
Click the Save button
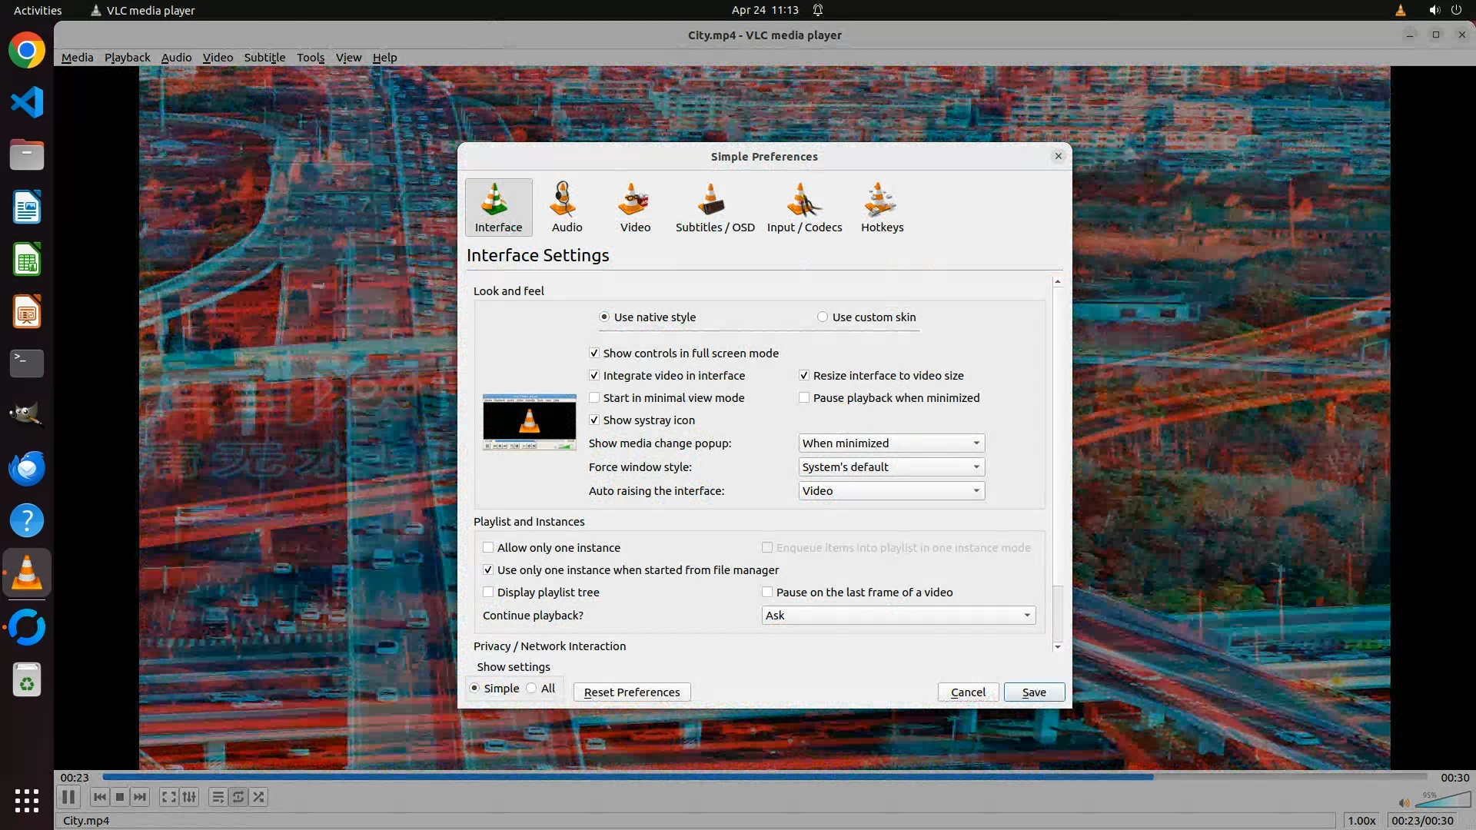(1033, 692)
